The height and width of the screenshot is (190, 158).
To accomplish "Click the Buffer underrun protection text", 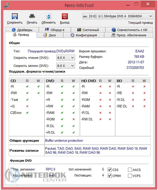I will click(x=64, y=141).
